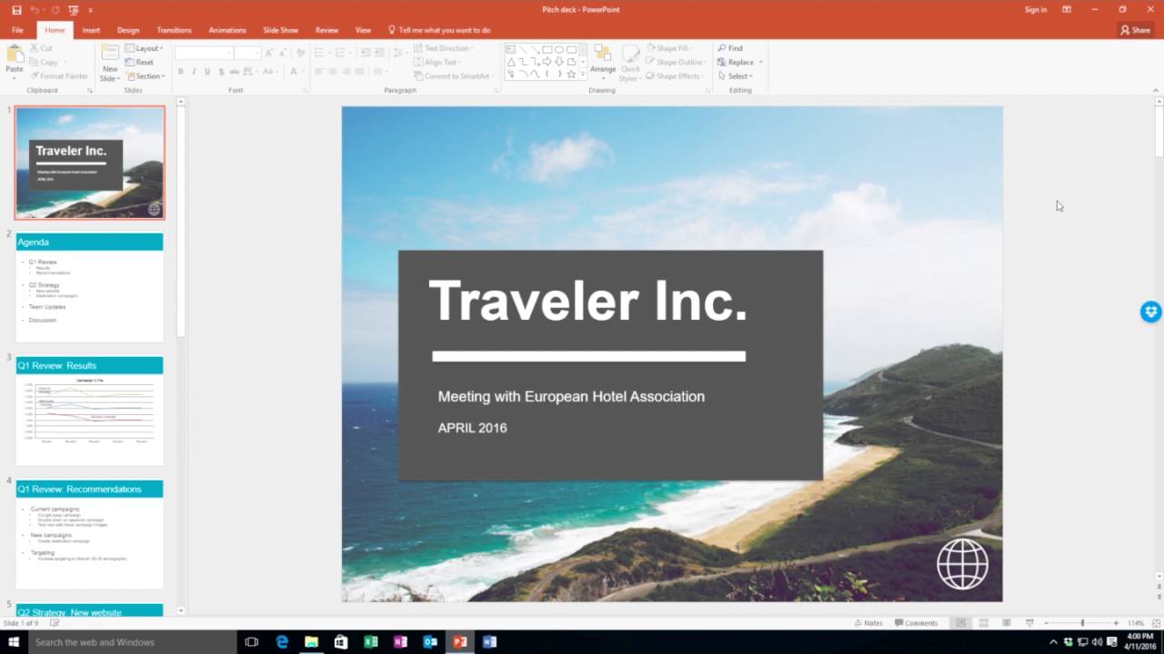Open Shape Effects dropdown

pyautogui.click(x=676, y=76)
